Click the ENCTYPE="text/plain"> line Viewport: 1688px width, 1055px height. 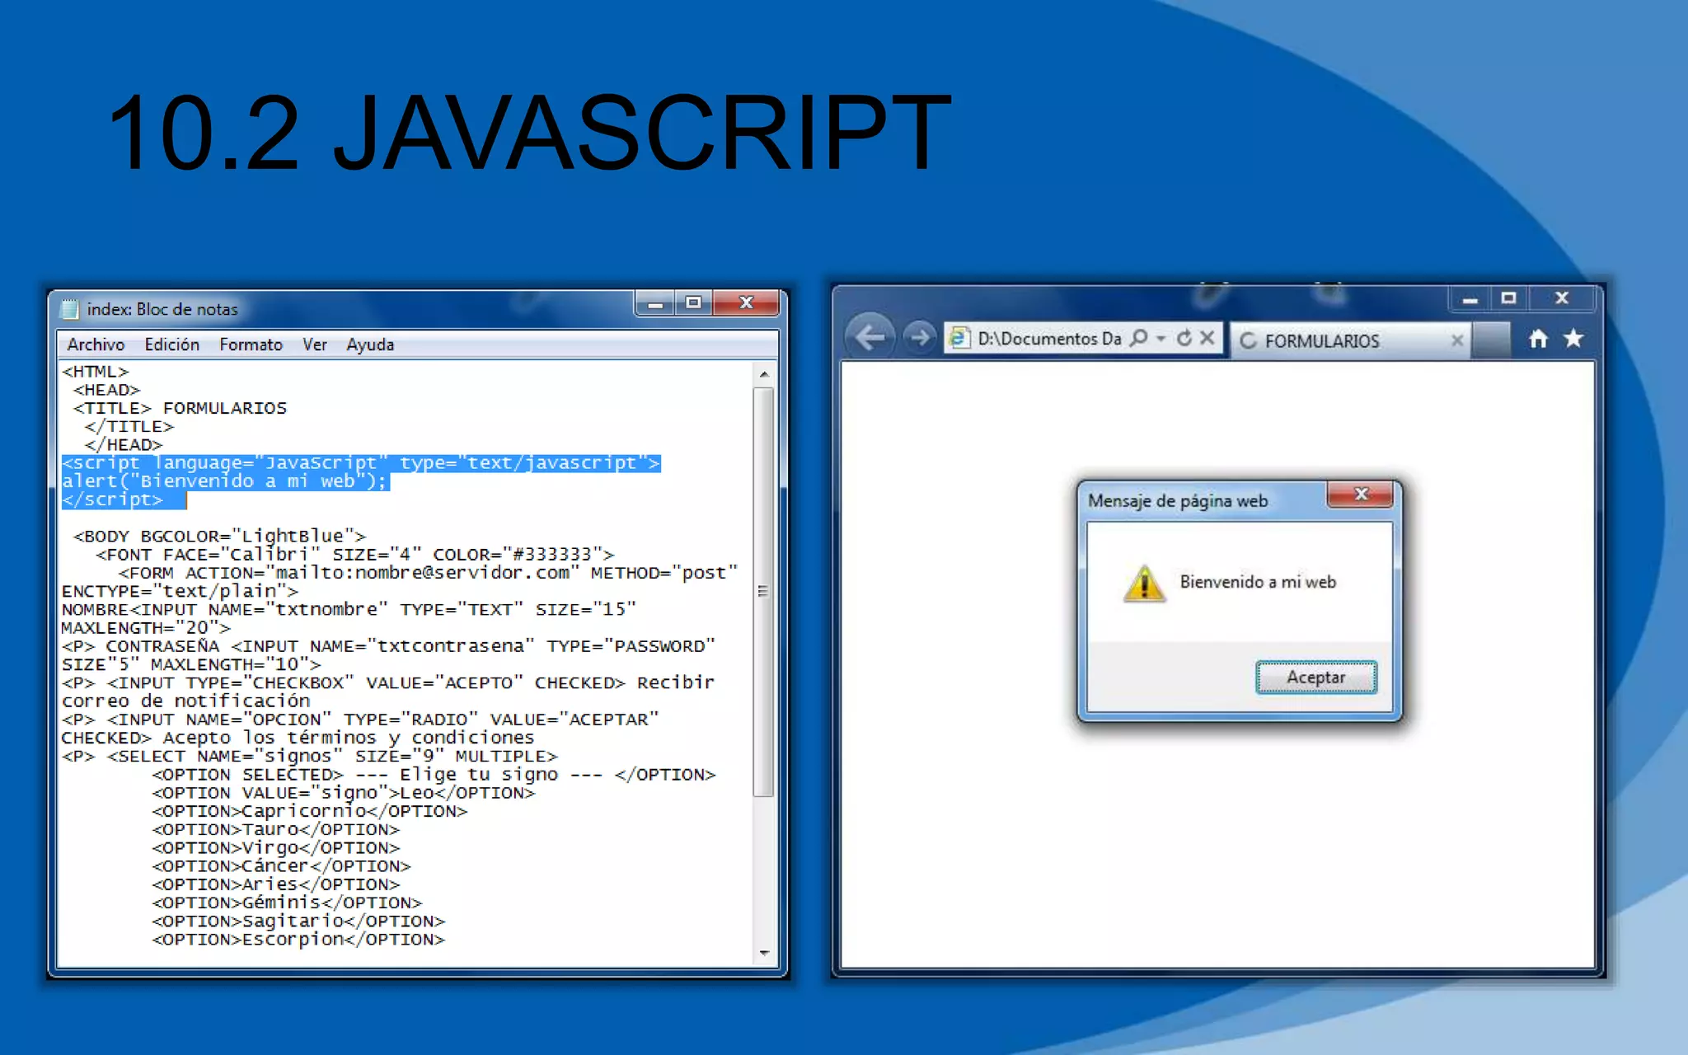click(180, 592)
